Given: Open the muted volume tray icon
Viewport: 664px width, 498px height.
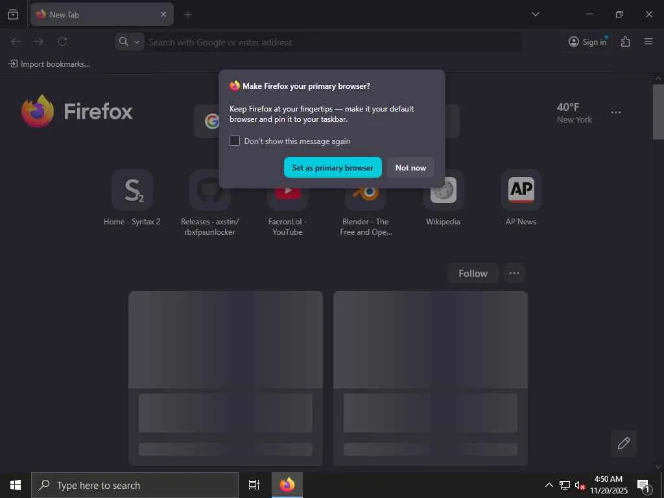Looking at the screenshot, I should (x=580, y=485).
